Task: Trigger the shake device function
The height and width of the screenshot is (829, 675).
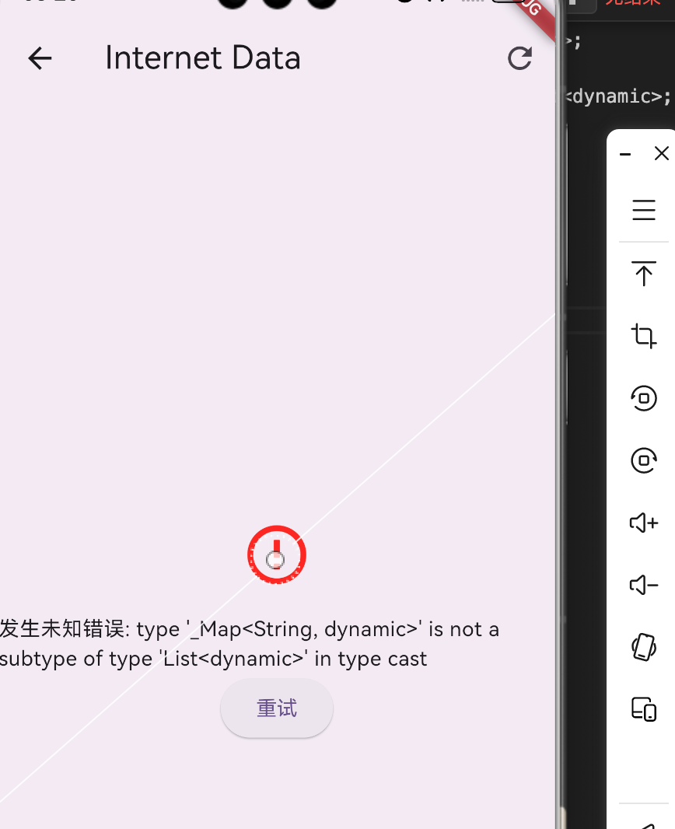Action: 643,647
